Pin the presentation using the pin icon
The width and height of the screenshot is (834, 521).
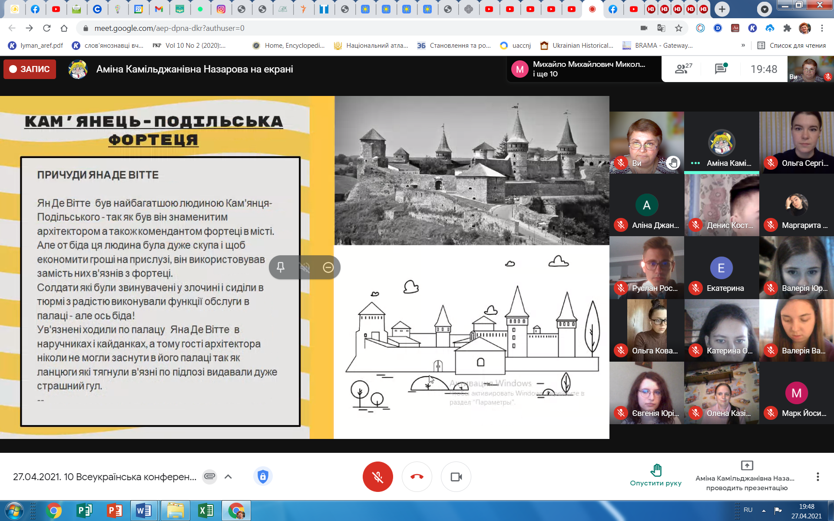tap(281, 267)
